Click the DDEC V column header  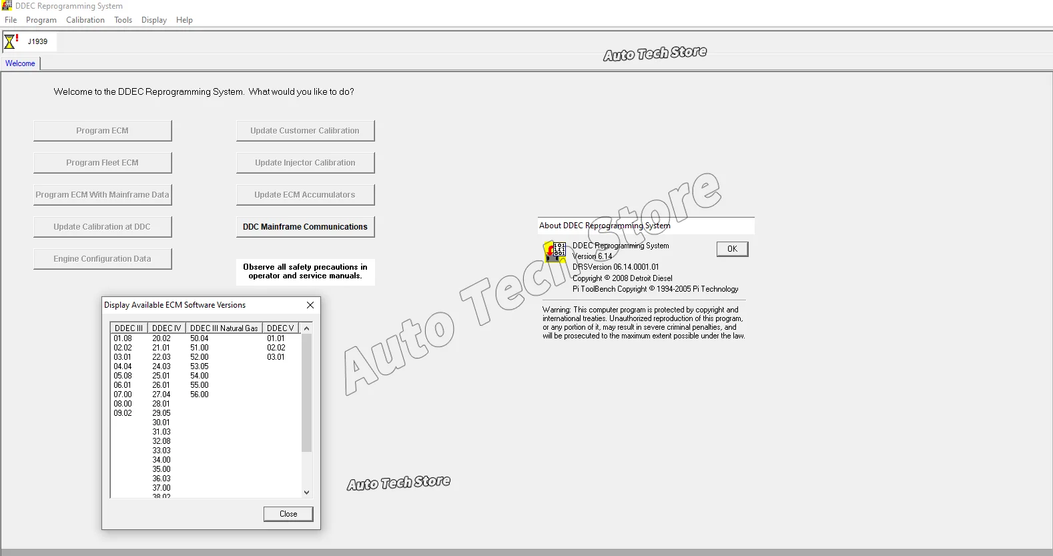280,328
